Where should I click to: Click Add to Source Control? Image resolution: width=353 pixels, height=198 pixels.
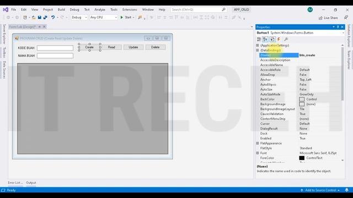[x=320, y=190]
